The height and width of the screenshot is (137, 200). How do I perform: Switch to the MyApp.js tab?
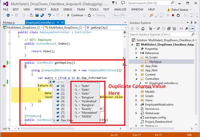pyautogui.click(x=9, y=23)
